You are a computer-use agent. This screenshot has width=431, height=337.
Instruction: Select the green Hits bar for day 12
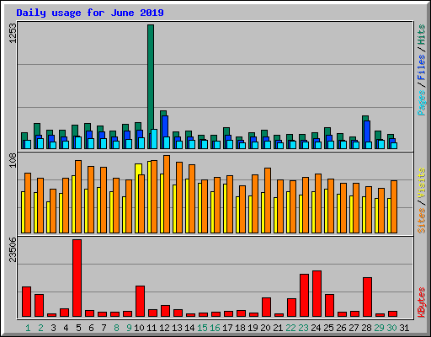(x=163, y=113)
